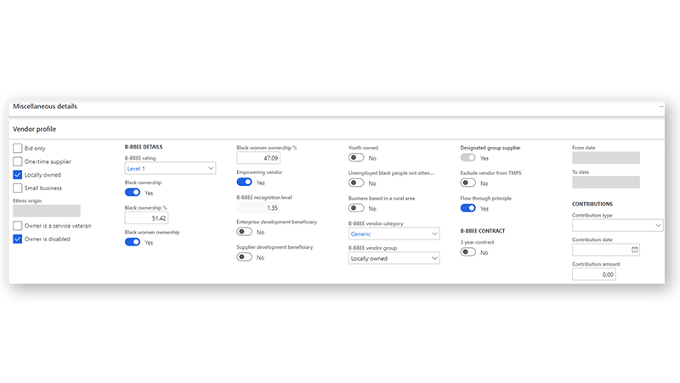The image size is (680, 383).
Task: Open the Contribution date calendar picker
Action: [635, 250]
